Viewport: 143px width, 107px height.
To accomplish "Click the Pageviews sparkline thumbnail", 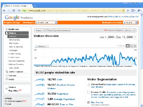I will pyautogui.click(x=39, y=94).
